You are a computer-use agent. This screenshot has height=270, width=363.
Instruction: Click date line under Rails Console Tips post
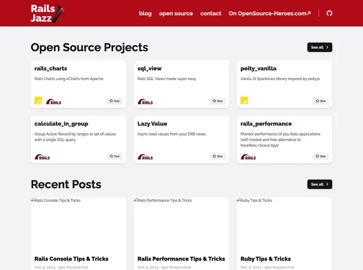click(61, 267)
